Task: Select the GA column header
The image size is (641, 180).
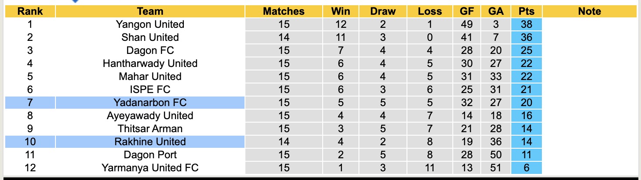Action: coord(496,12)
